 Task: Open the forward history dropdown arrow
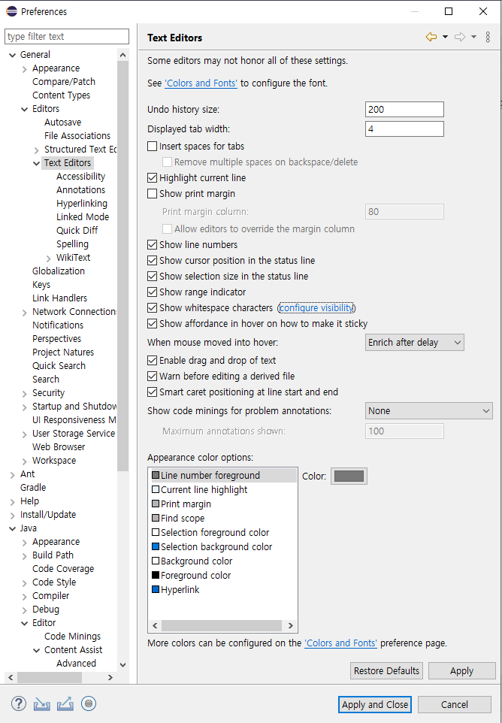point(473,38)
